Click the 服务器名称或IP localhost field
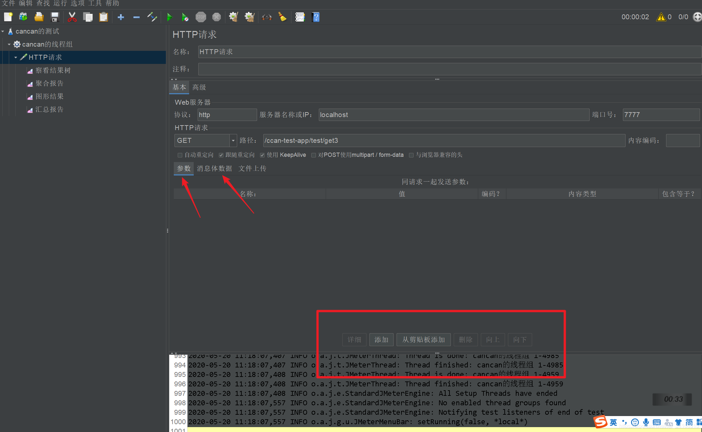Viewport: 702px width, 432px height. point(454,115)
